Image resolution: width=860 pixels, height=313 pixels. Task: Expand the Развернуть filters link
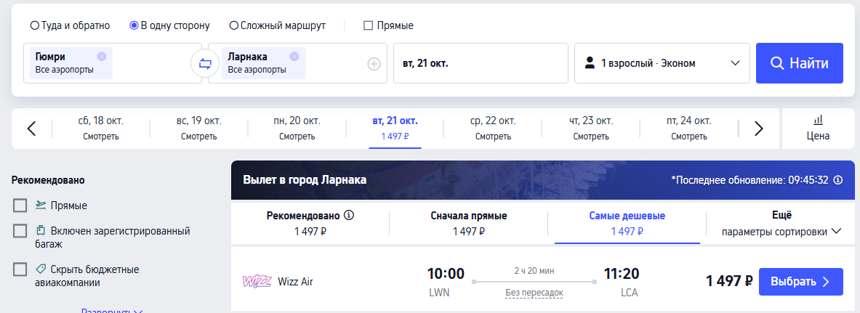coord(112,311)
